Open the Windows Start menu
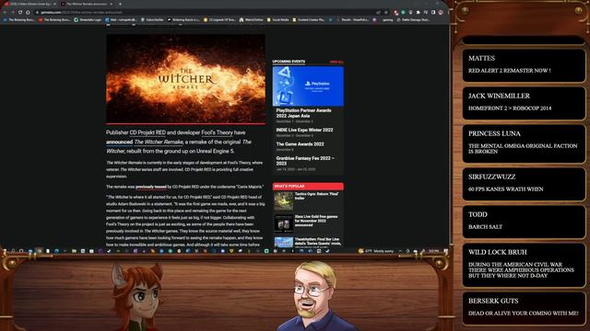This screenshot has height=331, width=590. coord(5,251)
